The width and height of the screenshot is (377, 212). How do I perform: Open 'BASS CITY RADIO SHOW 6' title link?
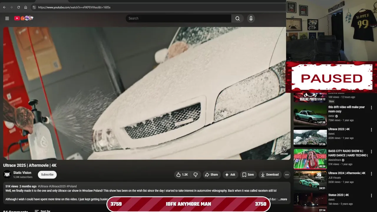[x=348, y=153]
